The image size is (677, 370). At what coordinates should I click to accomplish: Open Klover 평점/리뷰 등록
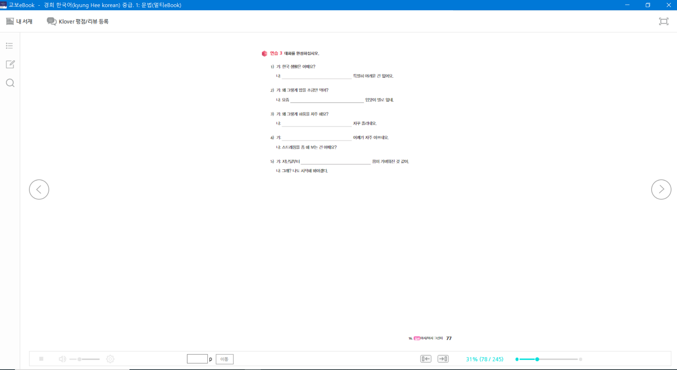78,22
